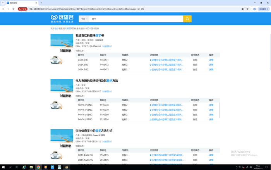
Task: Open 内容简介 link for ISBN 978-7-121-17663-0
Action: [x=107, y=46]
